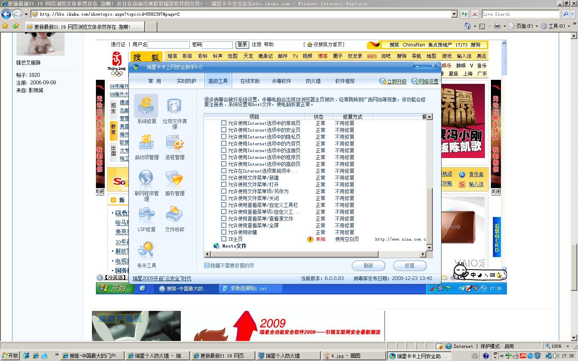Click the IE Forward arrow button
This screenshot has height=361, width=578.
coord(17,14)
